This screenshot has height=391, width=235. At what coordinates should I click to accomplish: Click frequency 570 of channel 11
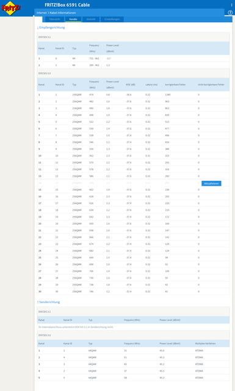click(x=91, y=163)
